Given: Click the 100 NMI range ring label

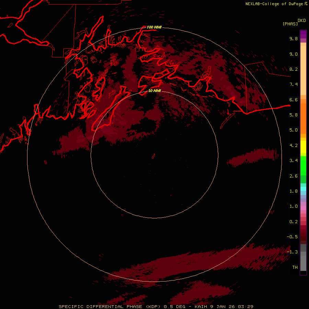Looking at the screenshot, I should [x=154, y=27].
